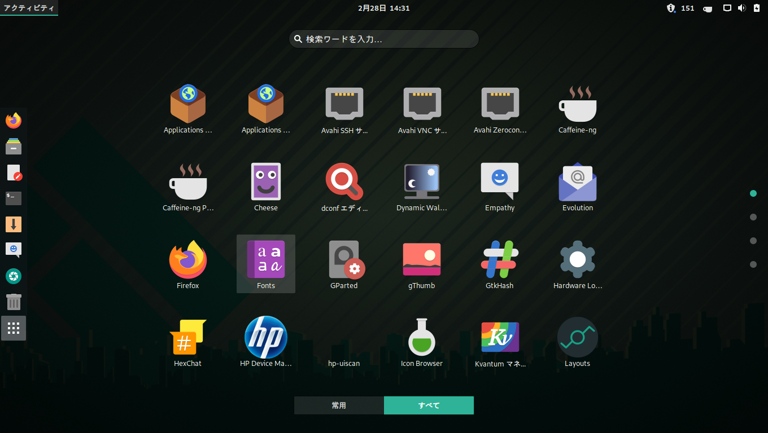Image resolution: width=768 pixels, height=433 pixels.
Task: Go to second app page dot
Action: [x=753, y=217]
